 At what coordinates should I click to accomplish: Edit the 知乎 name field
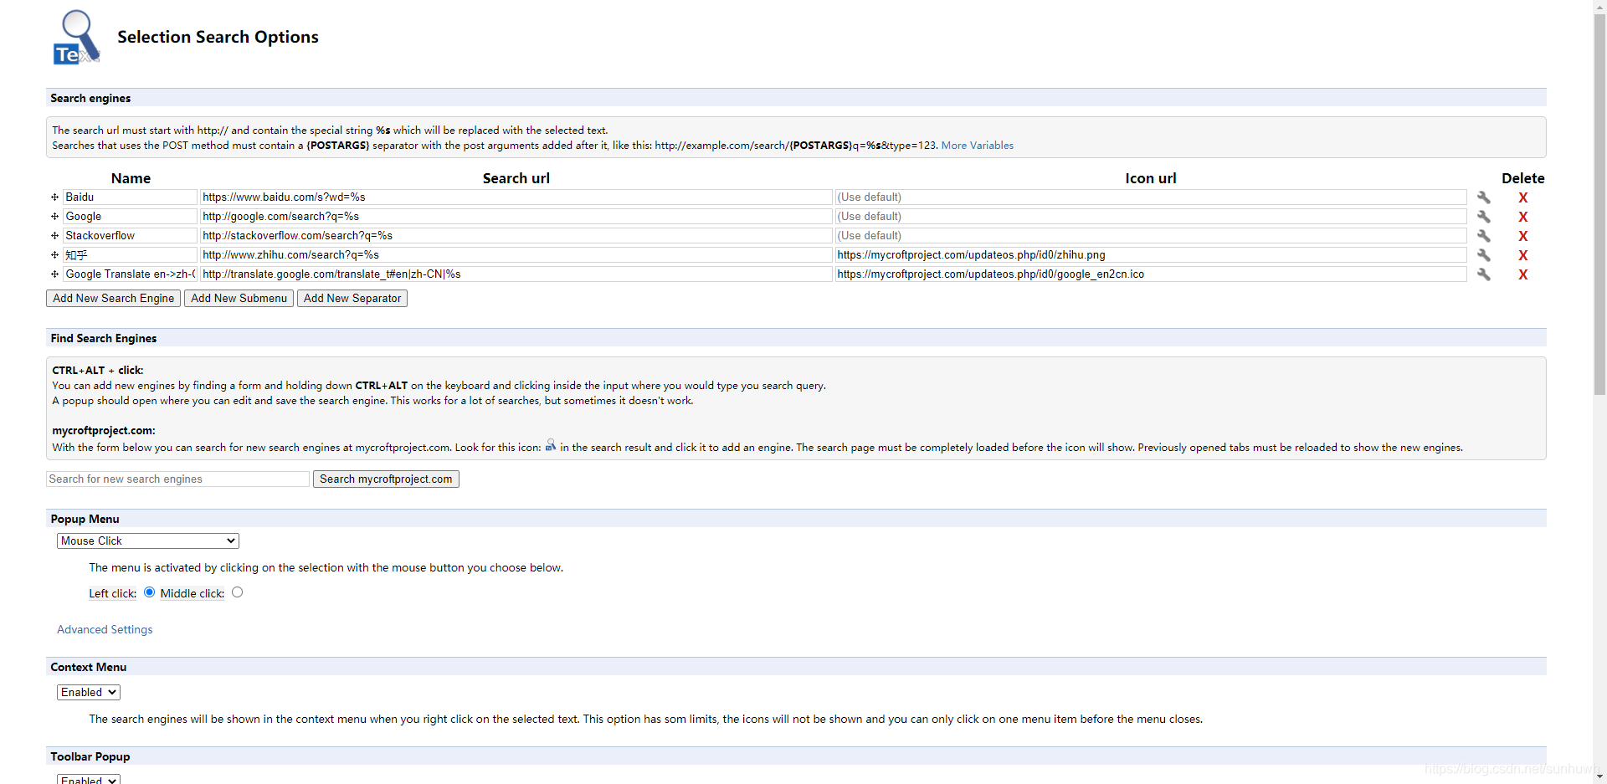click(x=130, y=255)
